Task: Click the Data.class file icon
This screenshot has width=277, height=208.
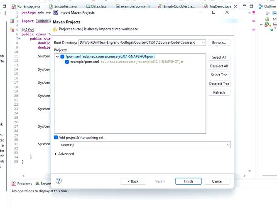Action: [x=88, y=7]
